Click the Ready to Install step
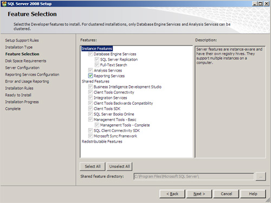Screen dimensions: 271x203 [18, 95]
